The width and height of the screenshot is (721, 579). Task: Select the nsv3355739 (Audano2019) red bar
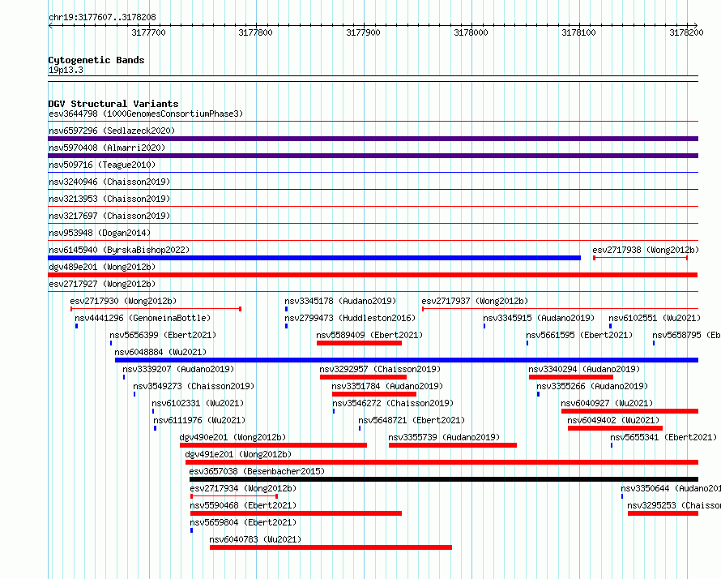[452, 445]
